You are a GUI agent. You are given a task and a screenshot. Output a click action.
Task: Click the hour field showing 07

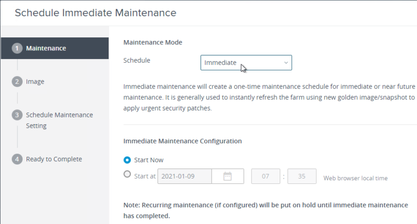click(x=266, y=176)
